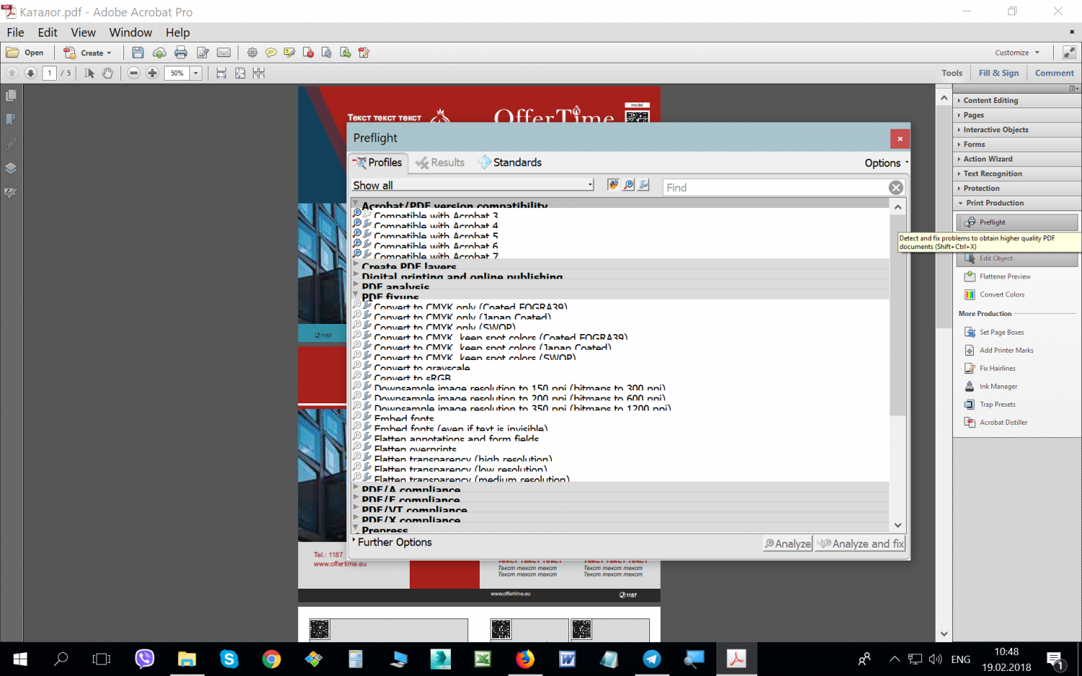Open Convert Colors tool
Screen dimensions: 1082x676
[995, 294]
